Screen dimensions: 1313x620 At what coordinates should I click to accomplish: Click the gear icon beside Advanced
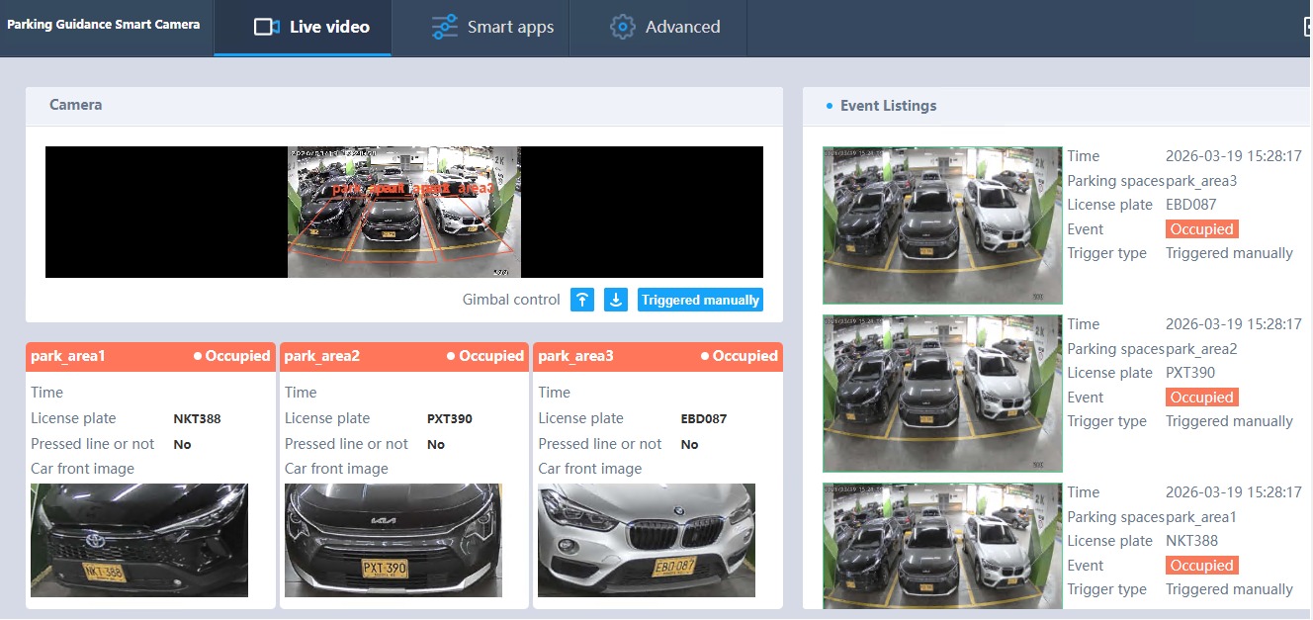tap(623, 27)
